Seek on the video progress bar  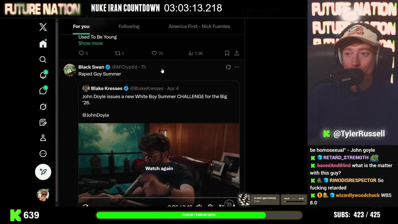pos(159,198)
